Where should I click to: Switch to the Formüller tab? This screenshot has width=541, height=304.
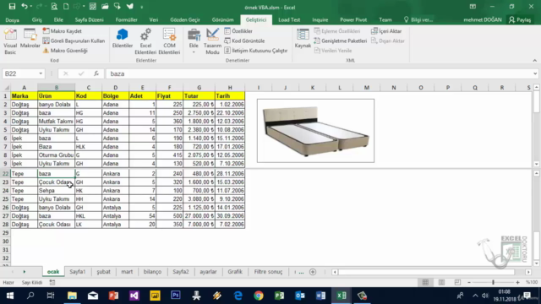(126, 20)
